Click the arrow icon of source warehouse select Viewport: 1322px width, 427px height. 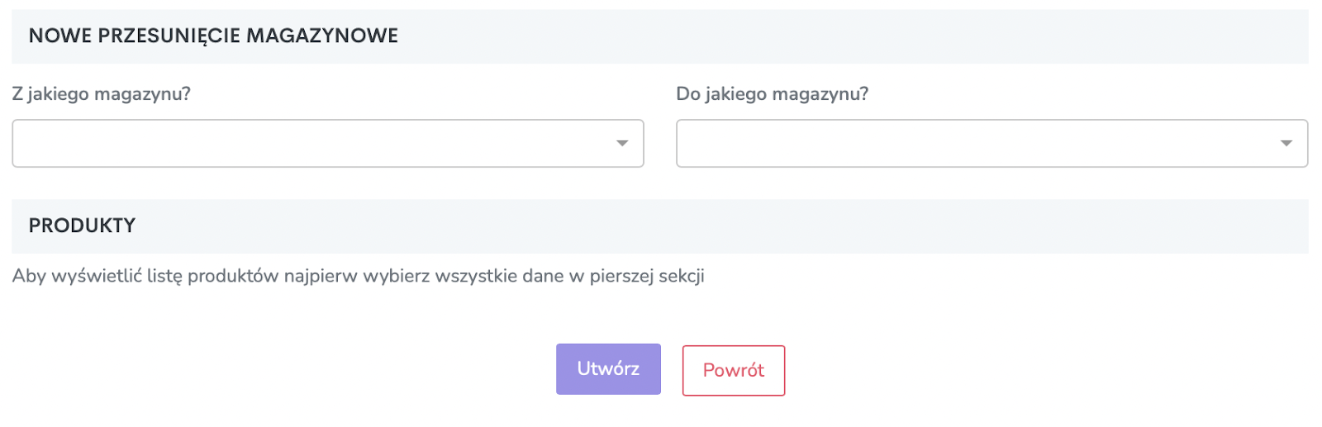click(622, 144)
